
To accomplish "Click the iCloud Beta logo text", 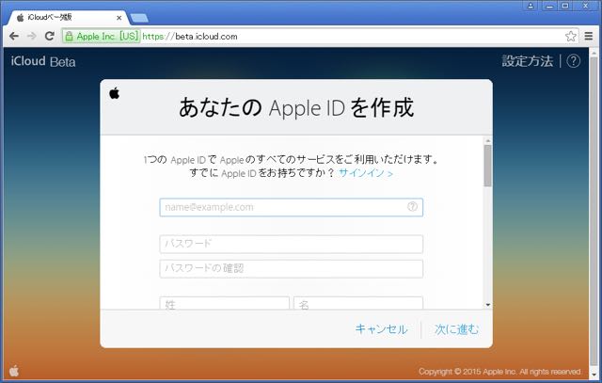I will [43, 61].
